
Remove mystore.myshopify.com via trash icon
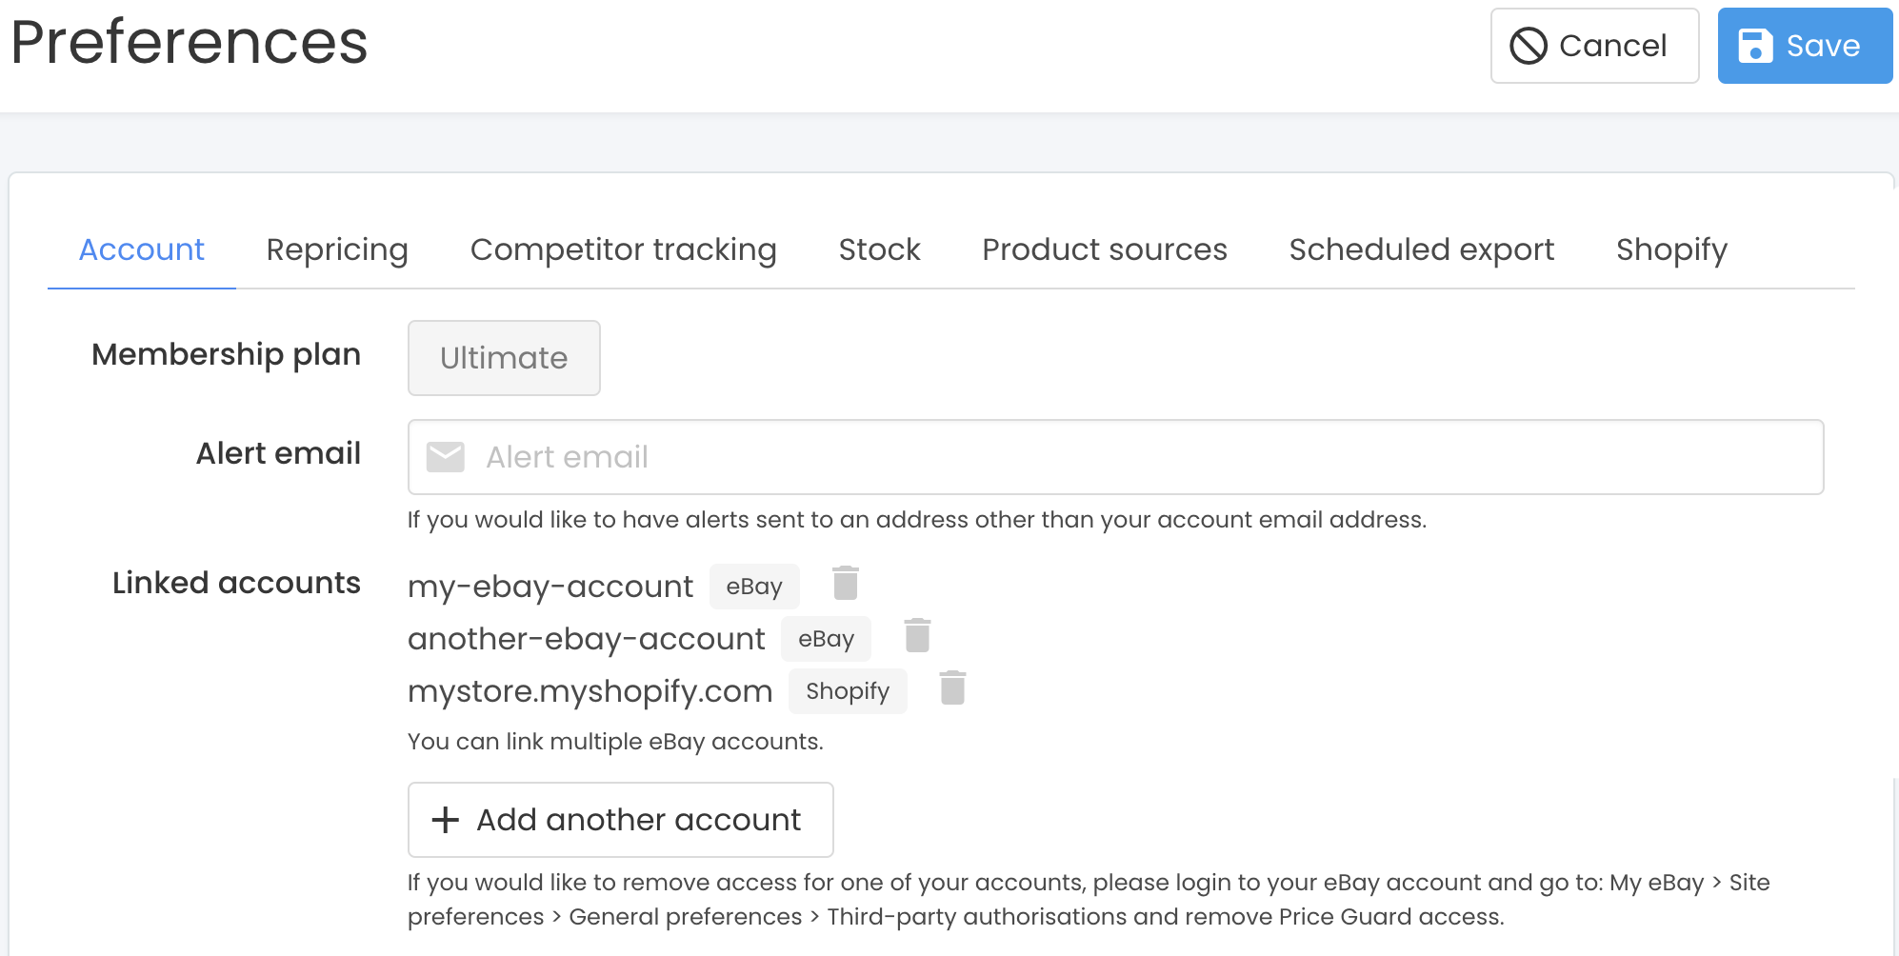[953, 687]
